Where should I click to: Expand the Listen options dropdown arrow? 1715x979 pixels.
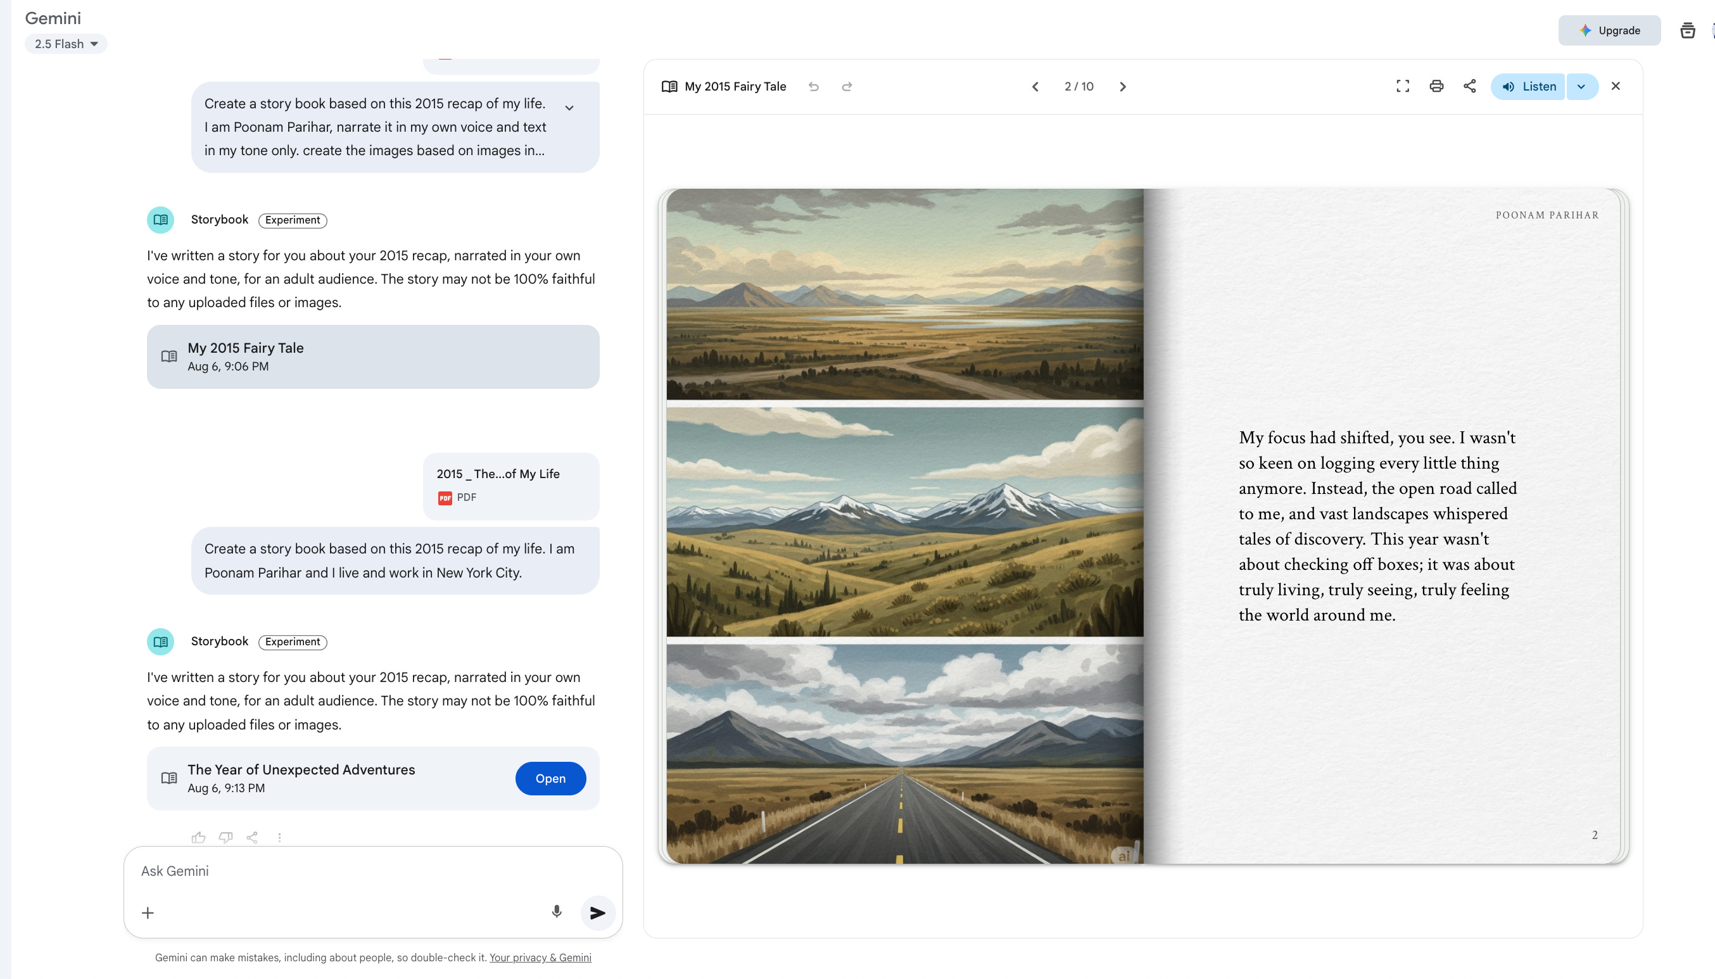point(1581,87)
